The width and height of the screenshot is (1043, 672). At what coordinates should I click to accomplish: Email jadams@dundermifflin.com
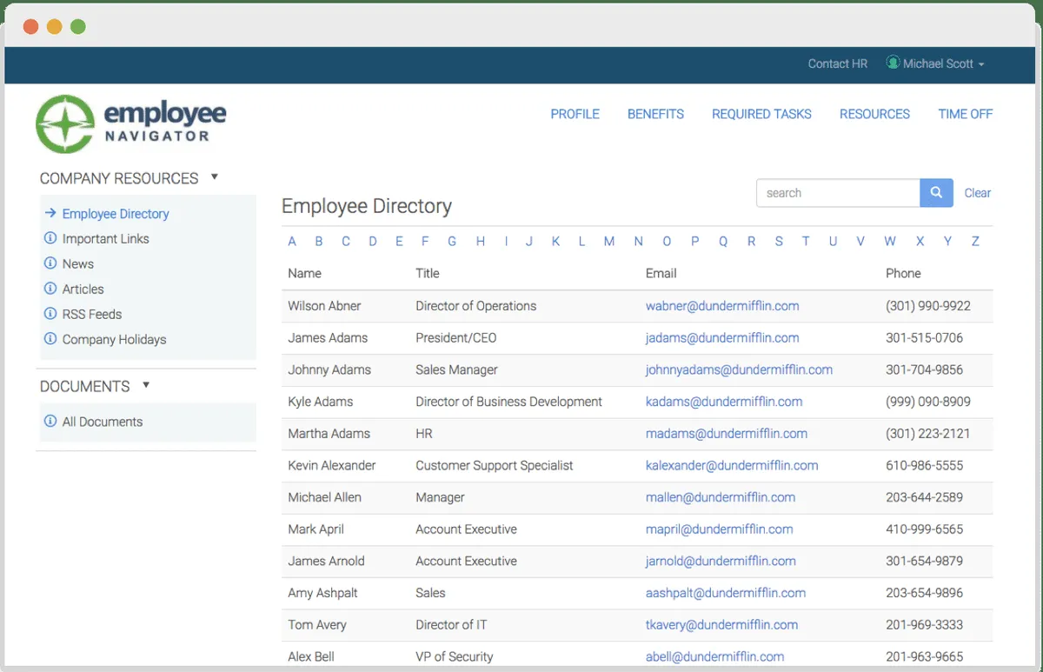click(722, 337)
